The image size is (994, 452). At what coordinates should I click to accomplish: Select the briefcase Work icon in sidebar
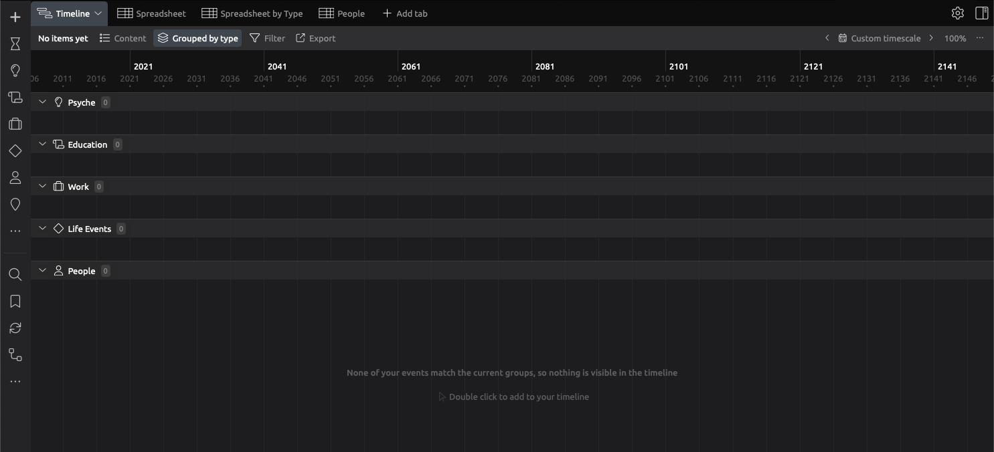pos(15,124)
